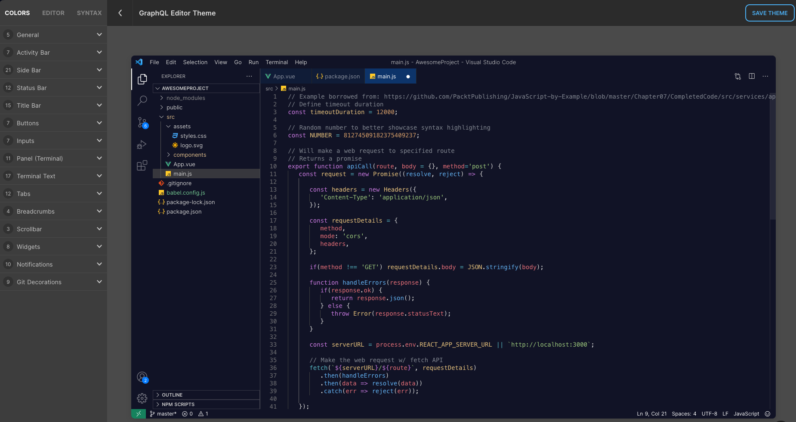
Task: Click the feedback smiley in status bar
Action: click(768, 414)
